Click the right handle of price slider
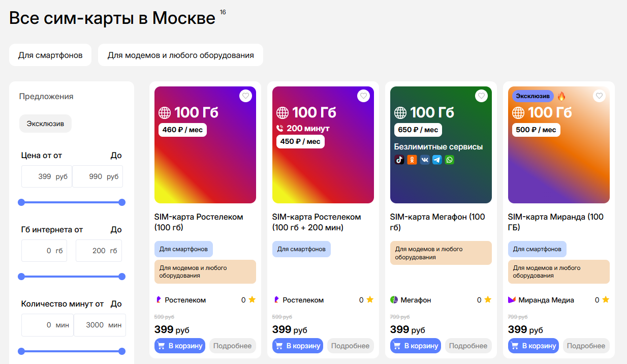627x364 pixels. [122, 202]
